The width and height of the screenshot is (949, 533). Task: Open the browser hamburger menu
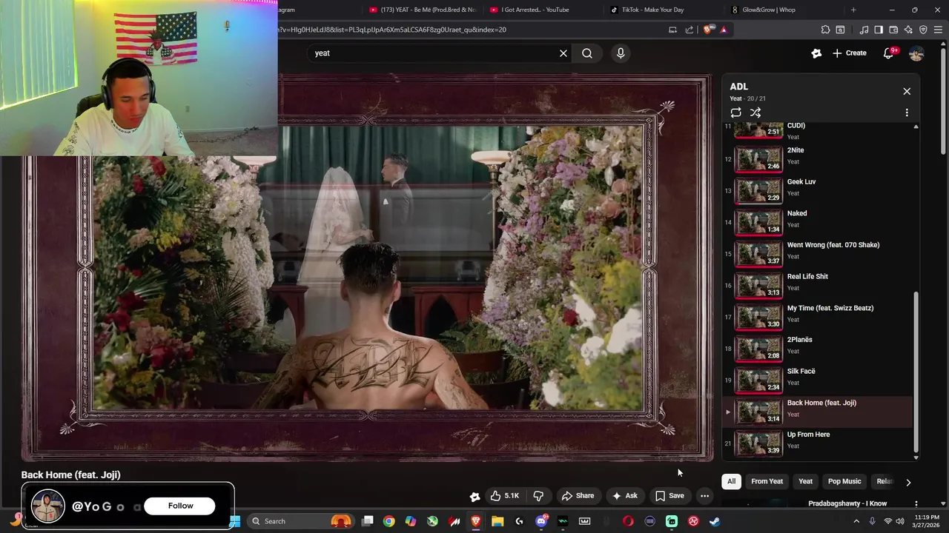pos(939,30)
